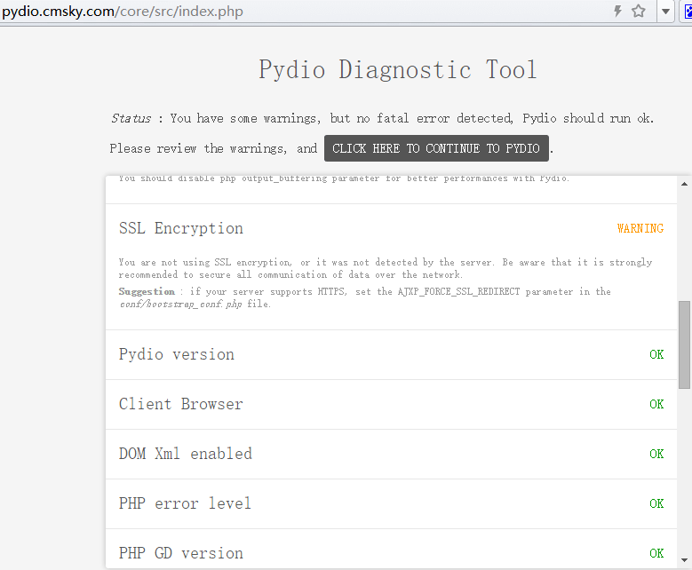Expand the Client Browser check row

[x=391, y=404]
